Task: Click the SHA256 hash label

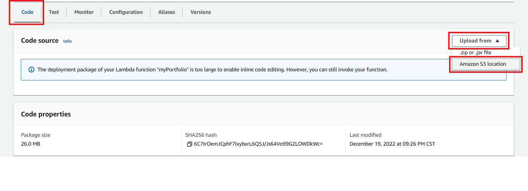Action: tap(201, 135)
